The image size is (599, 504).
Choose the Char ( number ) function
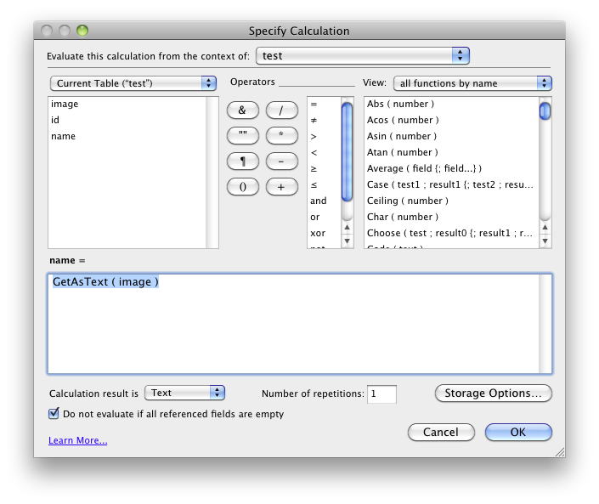point(451,217)
